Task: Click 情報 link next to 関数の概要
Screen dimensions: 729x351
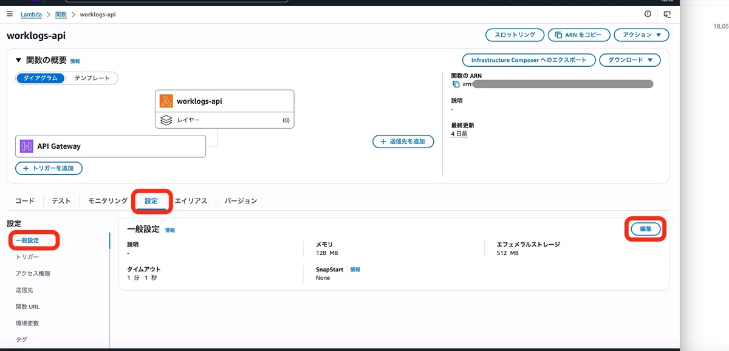Action: point(75,61)
